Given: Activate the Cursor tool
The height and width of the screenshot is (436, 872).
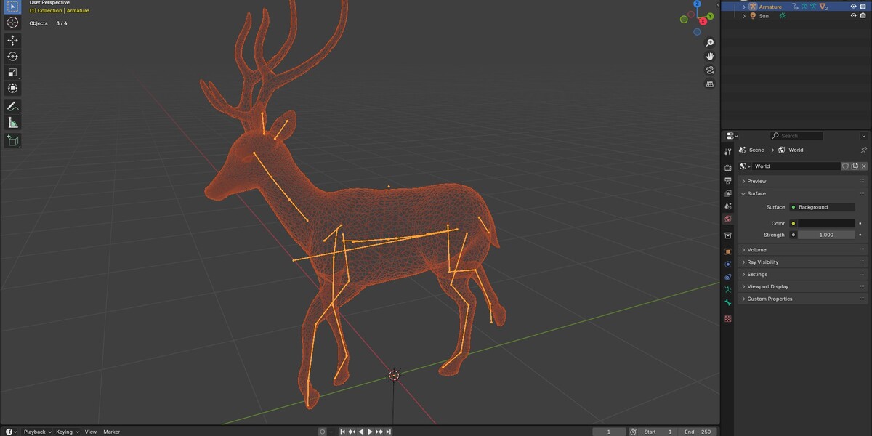Looking at the screenshot, I should (12, 22).
